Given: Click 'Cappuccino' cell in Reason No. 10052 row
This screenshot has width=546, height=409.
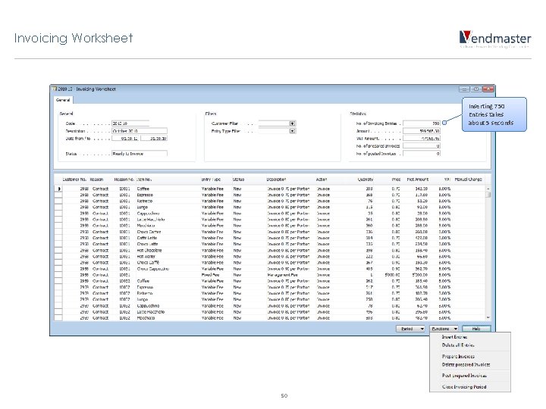Looking at the screenshot, I should coord(148,306).
